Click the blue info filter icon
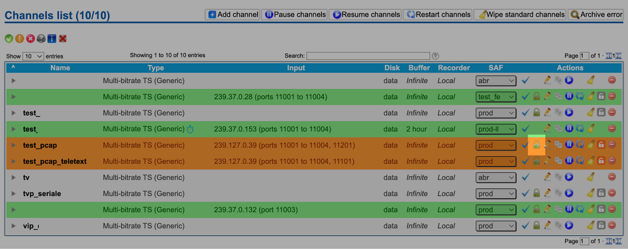This screenshot has height=249, width=628. pos(52,39)
